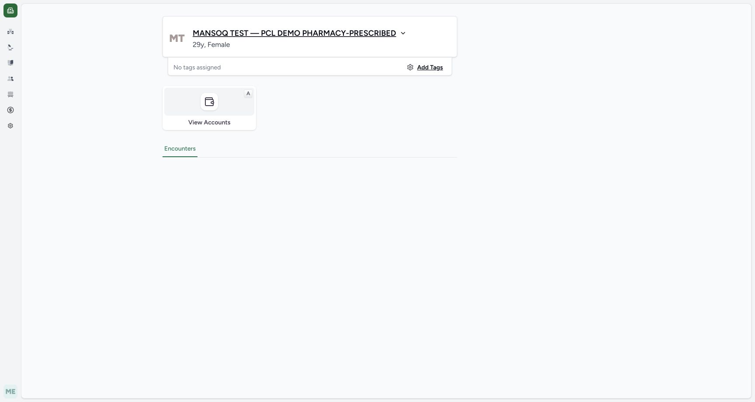Open the presentation board sidebar icon
This screenshot has width=755, height=402.
click(x=10, y=94)
